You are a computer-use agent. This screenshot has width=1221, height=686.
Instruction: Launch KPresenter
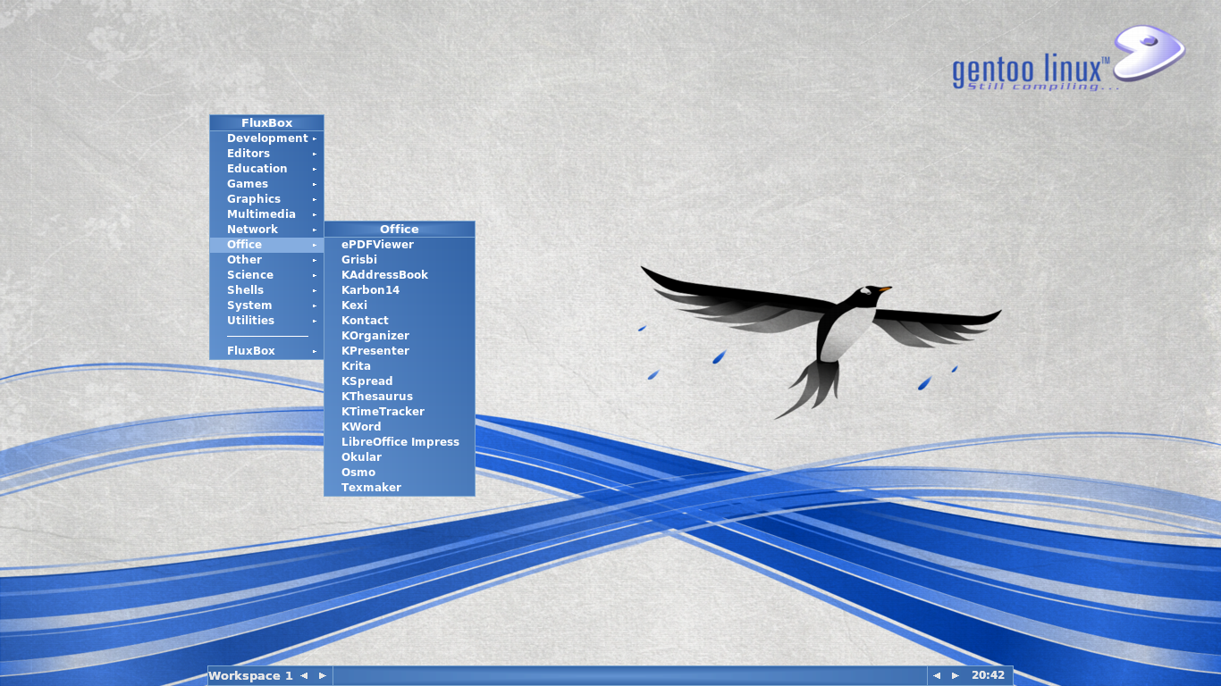coord(399,351)
